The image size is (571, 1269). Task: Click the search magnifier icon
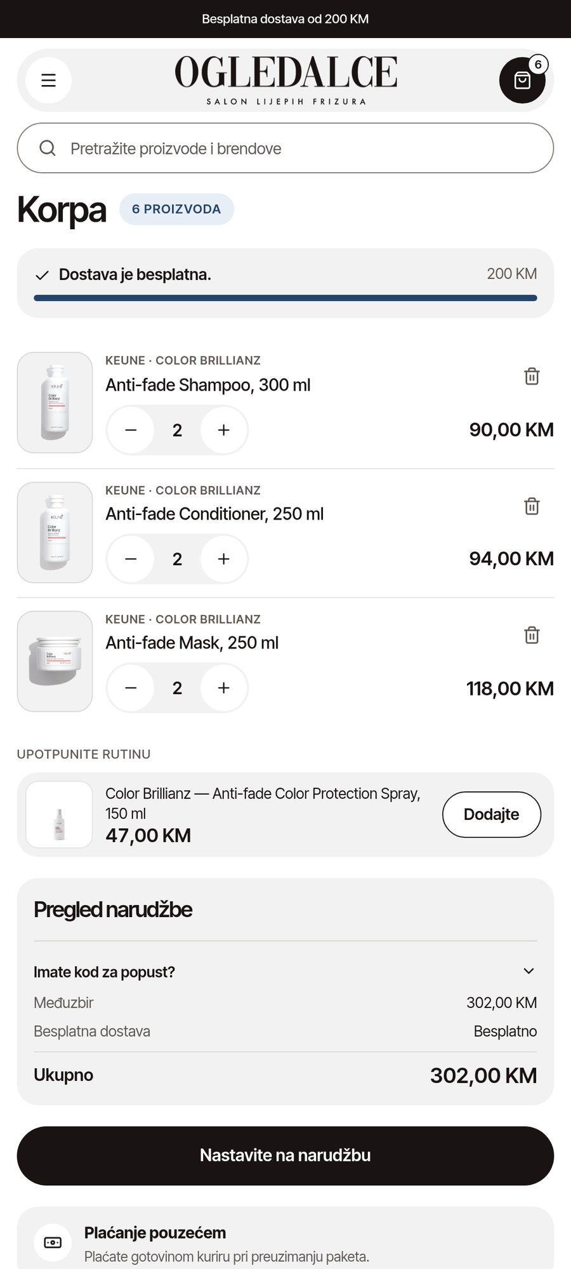(48, 148)
